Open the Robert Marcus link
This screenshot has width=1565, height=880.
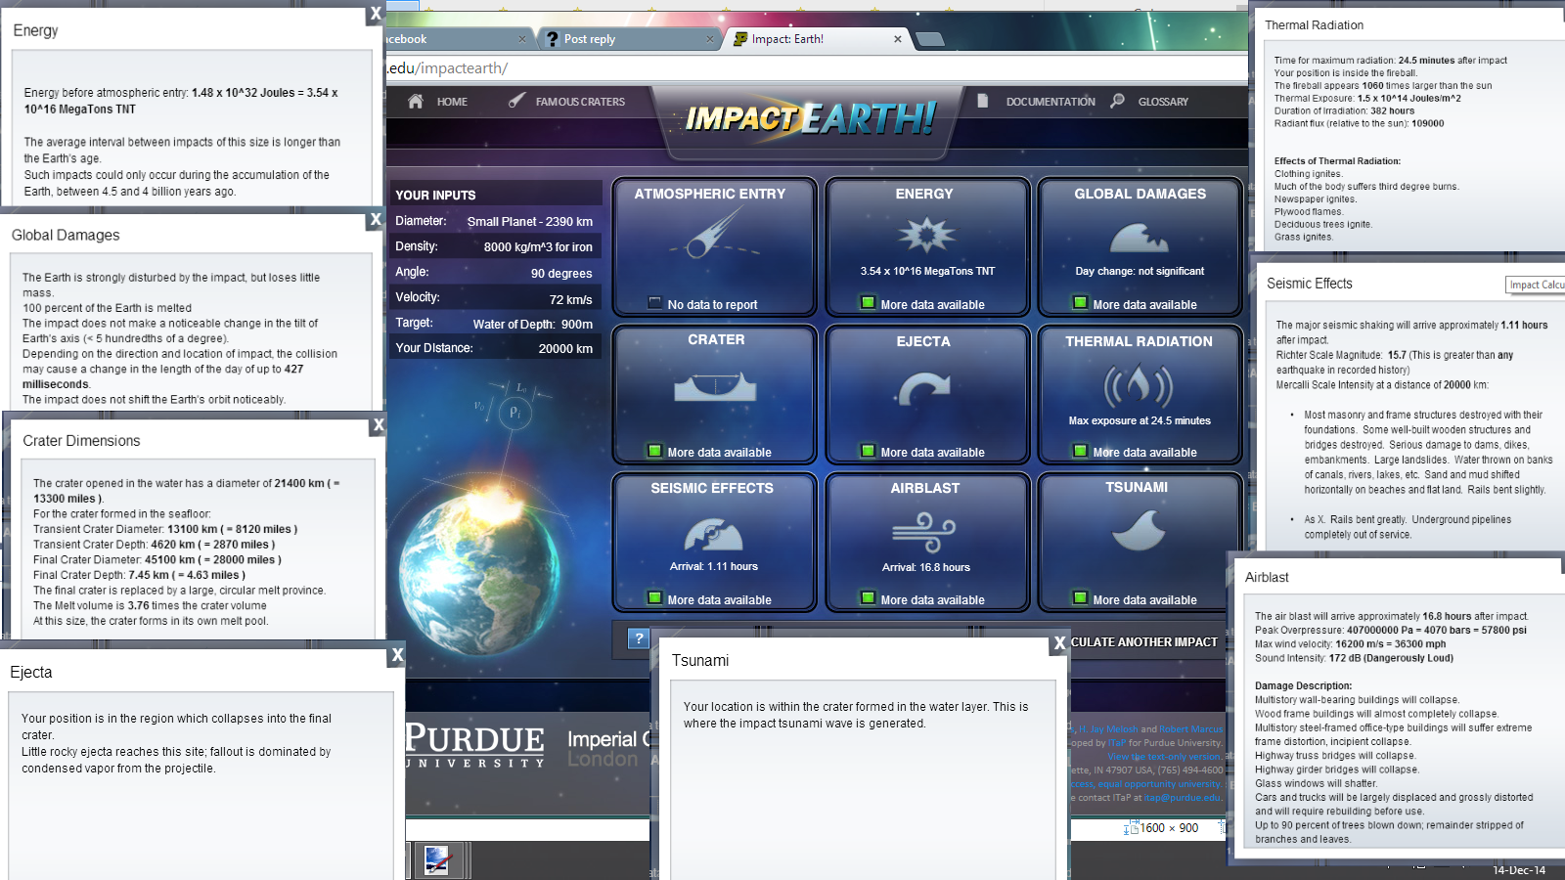click(x=1191, y=728)
